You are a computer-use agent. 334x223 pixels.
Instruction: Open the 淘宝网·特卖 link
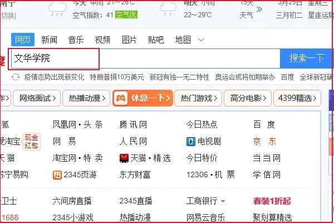coord(78,158)
